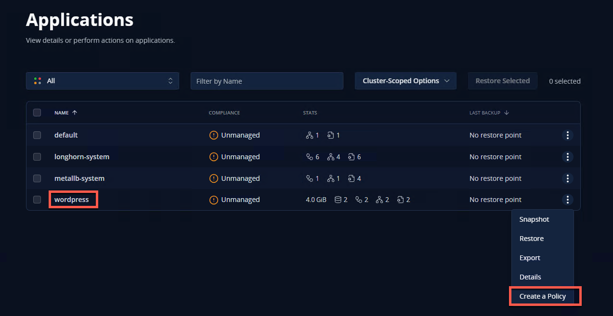Screen dimensions: 613x316
Task: Click the Unmanaged warning icon for wordpress
Action: pyautogui.click(x=214, y=200)
